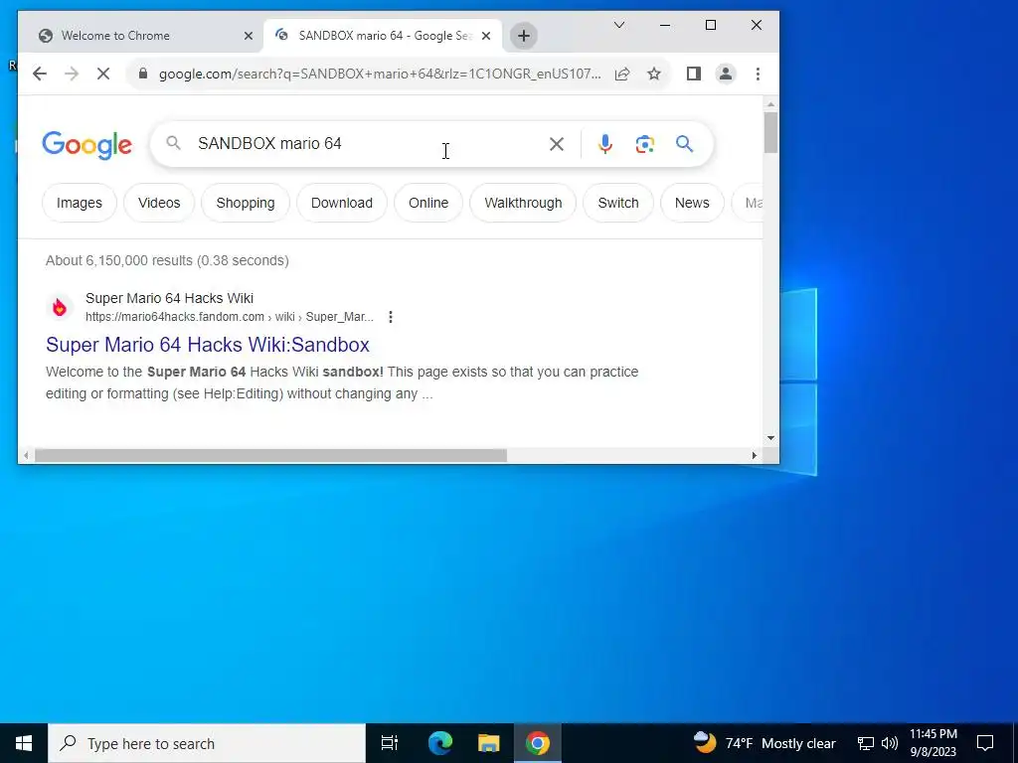Viewport: 1018px width, 763px height.
Task: Submit search with the blue magnifier
Action: 684,144
